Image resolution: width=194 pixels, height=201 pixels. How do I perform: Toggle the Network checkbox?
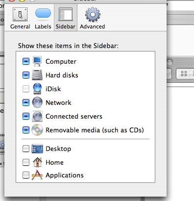tap(26, 102)
